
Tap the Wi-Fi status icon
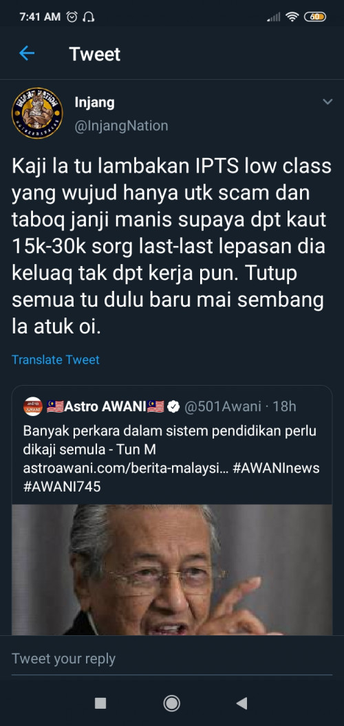coord(292,16)
